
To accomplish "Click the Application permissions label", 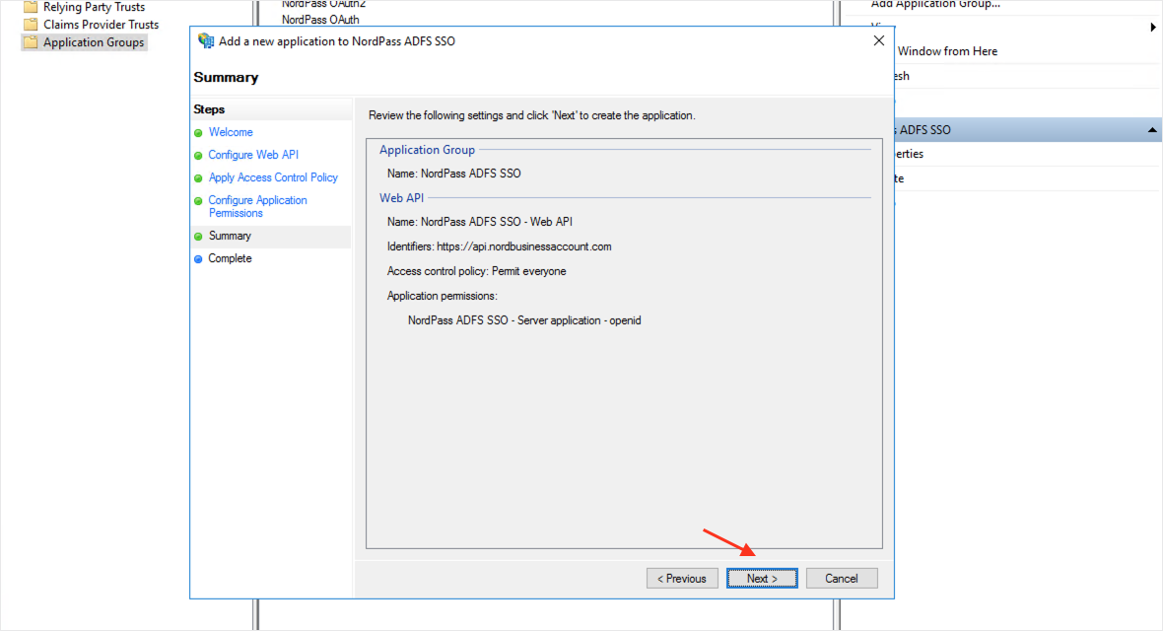I will coord(443,296).
